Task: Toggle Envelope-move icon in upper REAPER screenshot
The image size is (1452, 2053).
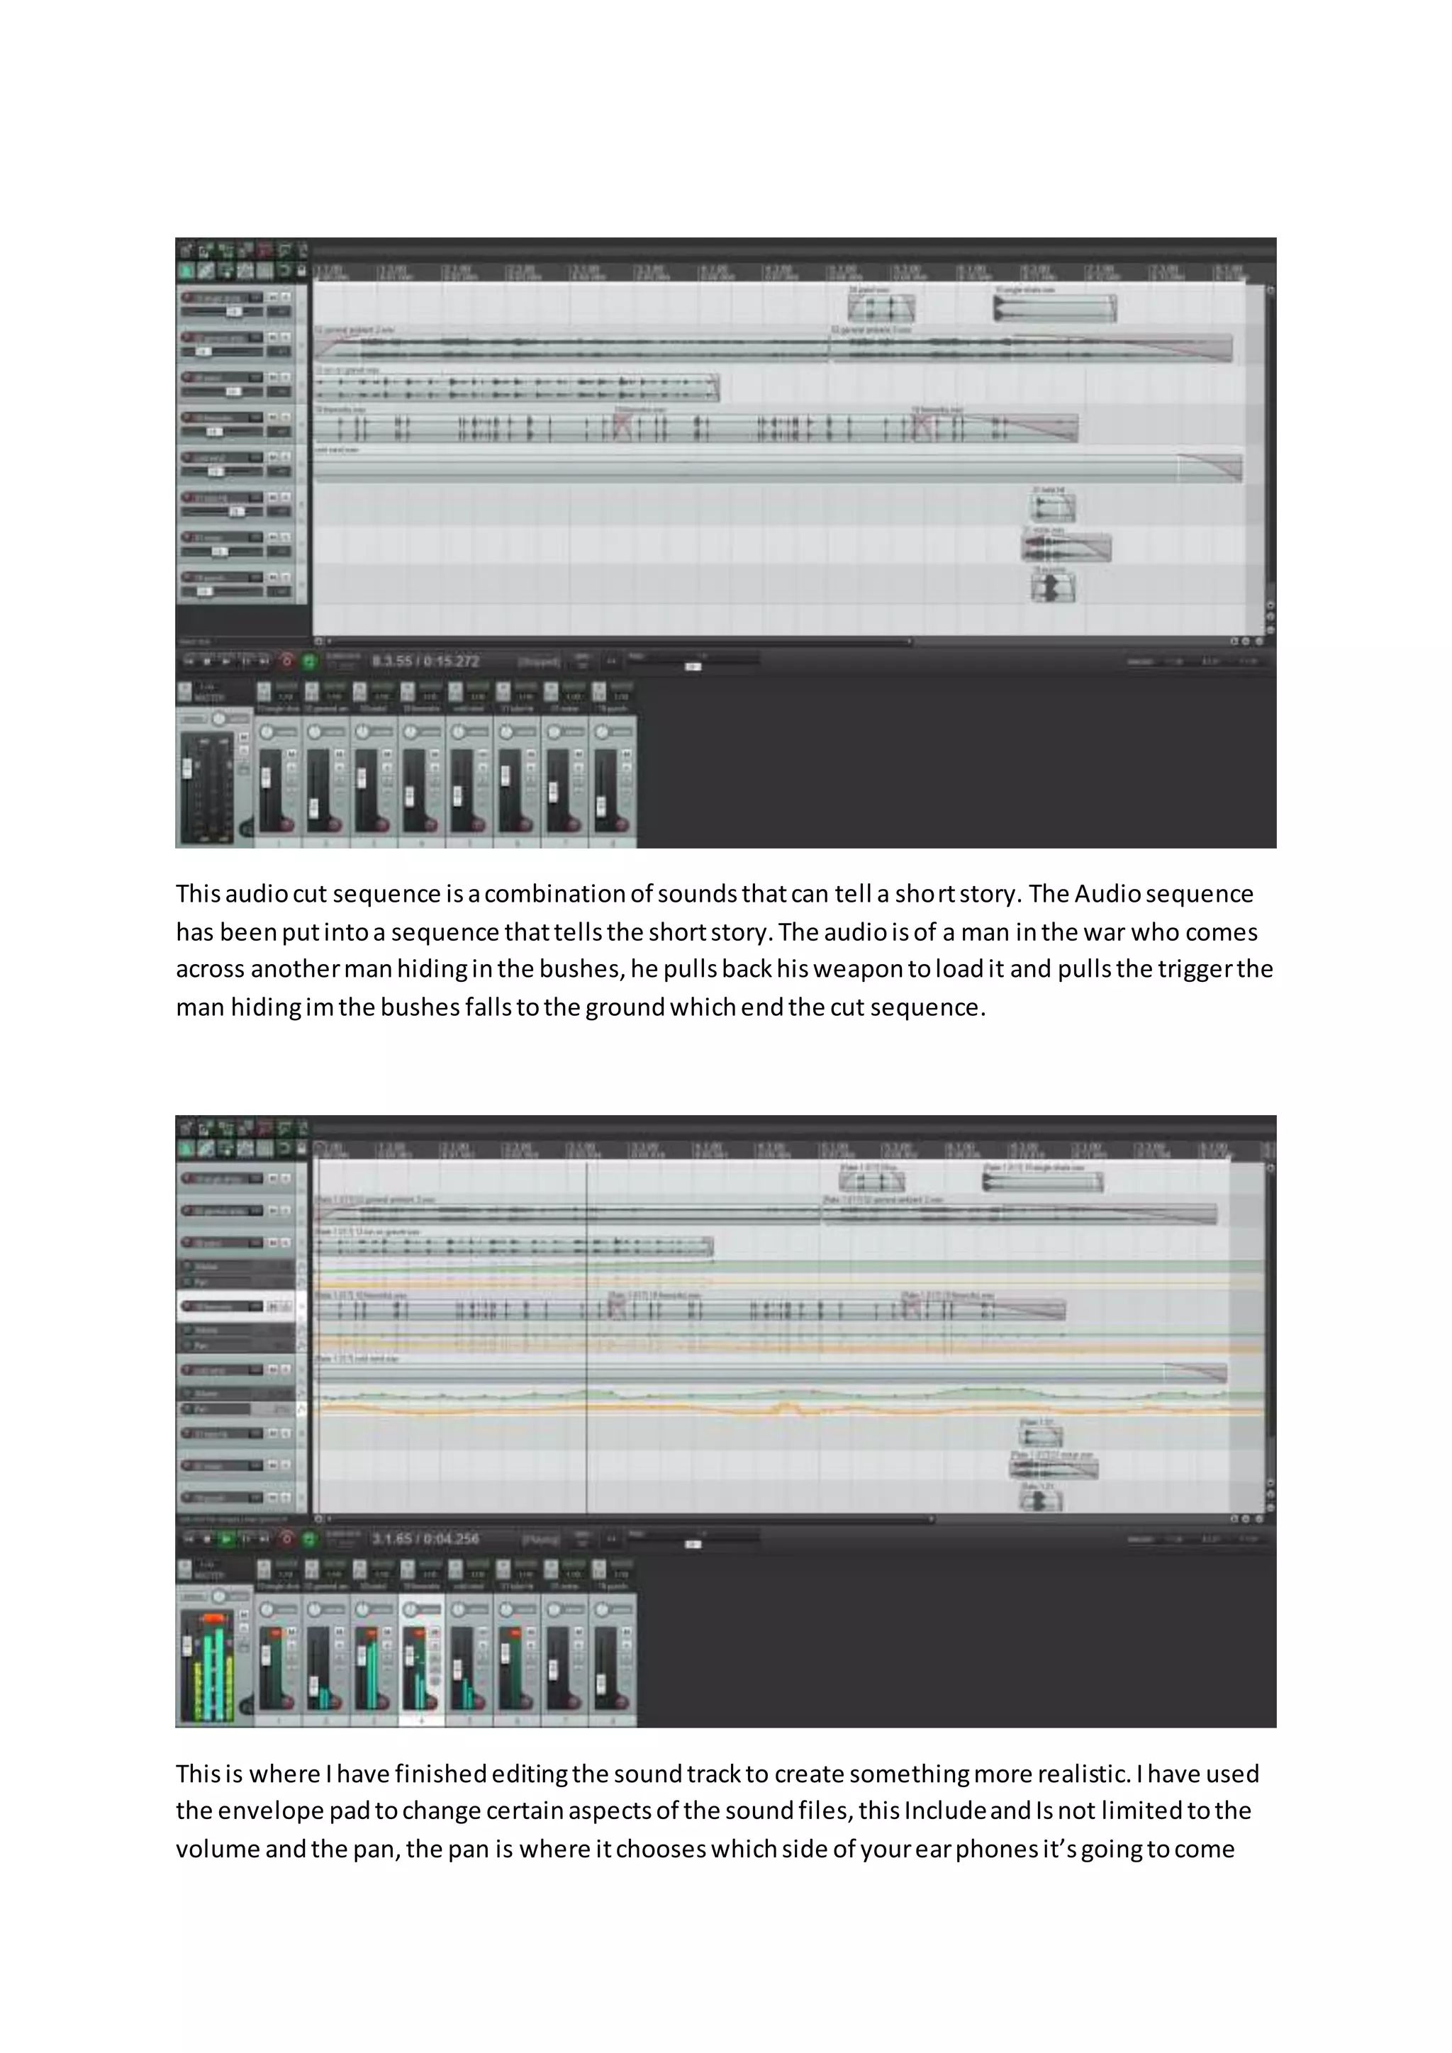Action: pos(245,271)
